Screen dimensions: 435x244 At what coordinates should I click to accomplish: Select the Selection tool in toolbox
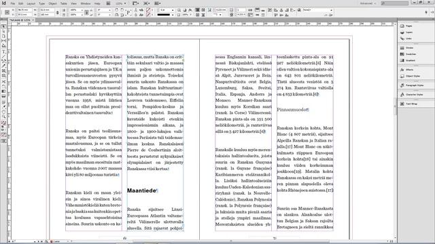point(3,26)
